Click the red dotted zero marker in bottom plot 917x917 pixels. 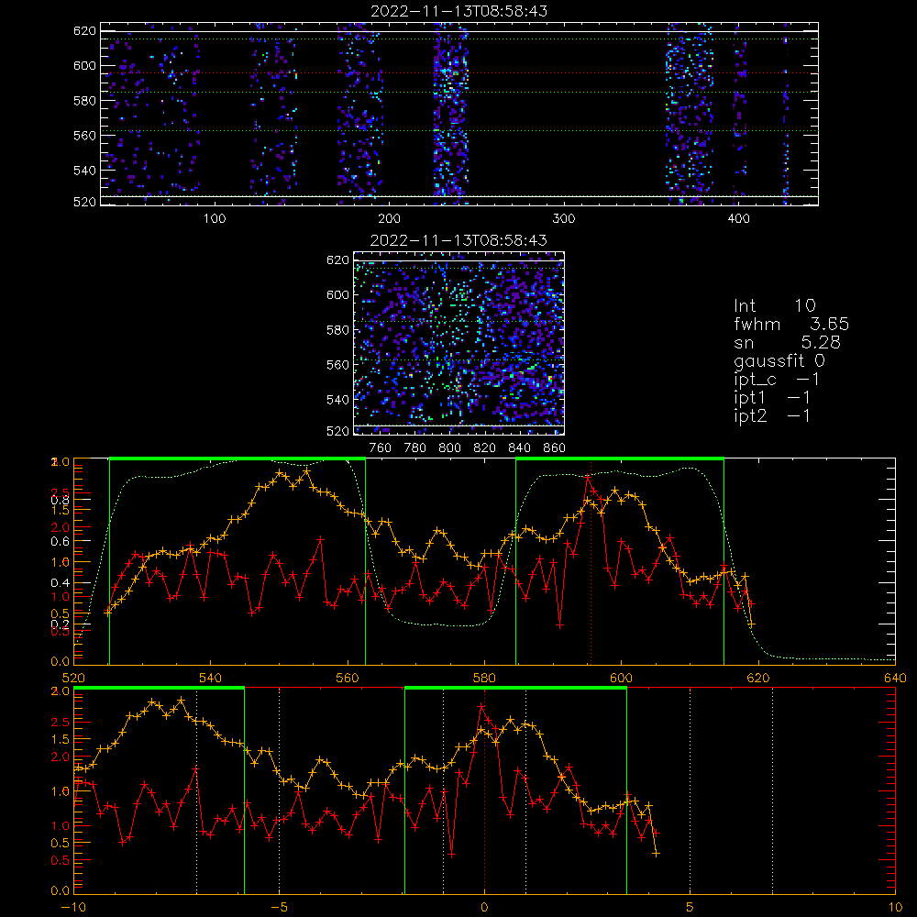pyautogui.click(x=484, y=790)
